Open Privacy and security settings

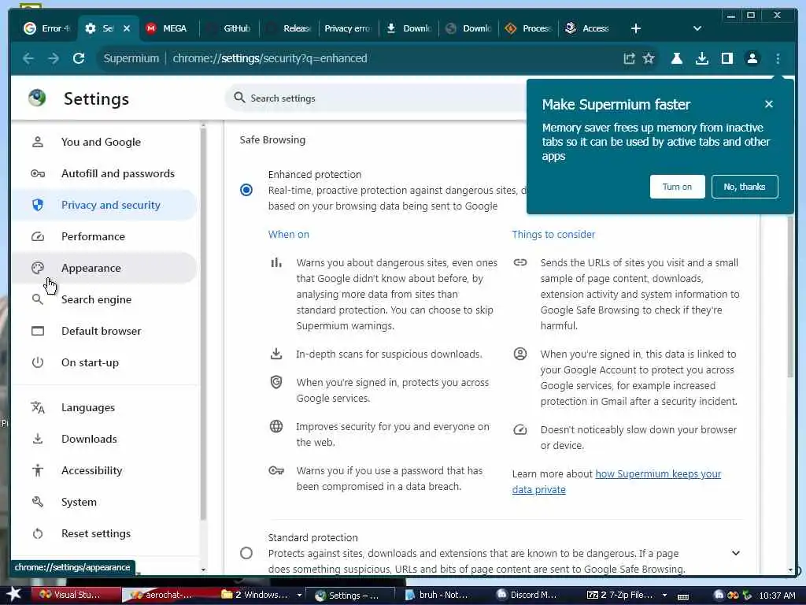[x=105, y=205]
